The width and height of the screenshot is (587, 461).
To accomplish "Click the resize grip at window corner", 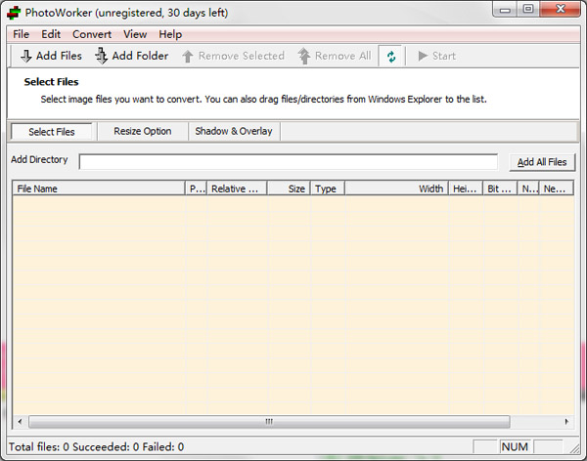I will click(x=574, y=448).
